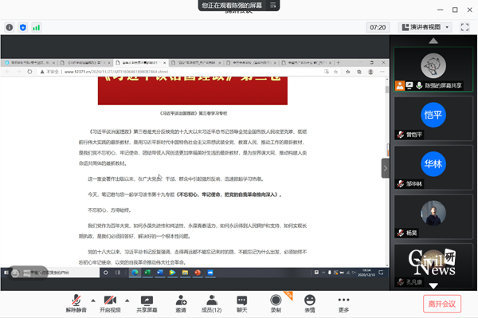Open the 聊天 chat panel
Image resolution: width=478 pixels, height=318 pixels.
241,304
